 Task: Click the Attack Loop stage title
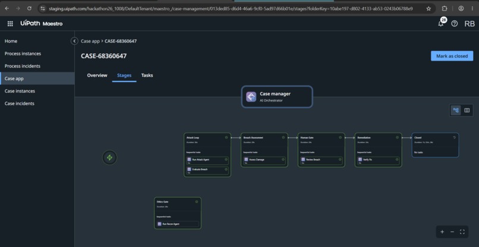click(193, 138)
